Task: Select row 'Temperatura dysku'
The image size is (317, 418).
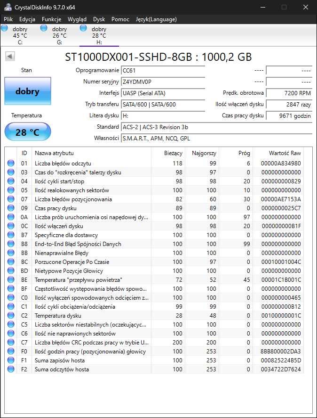Action: 154,316
